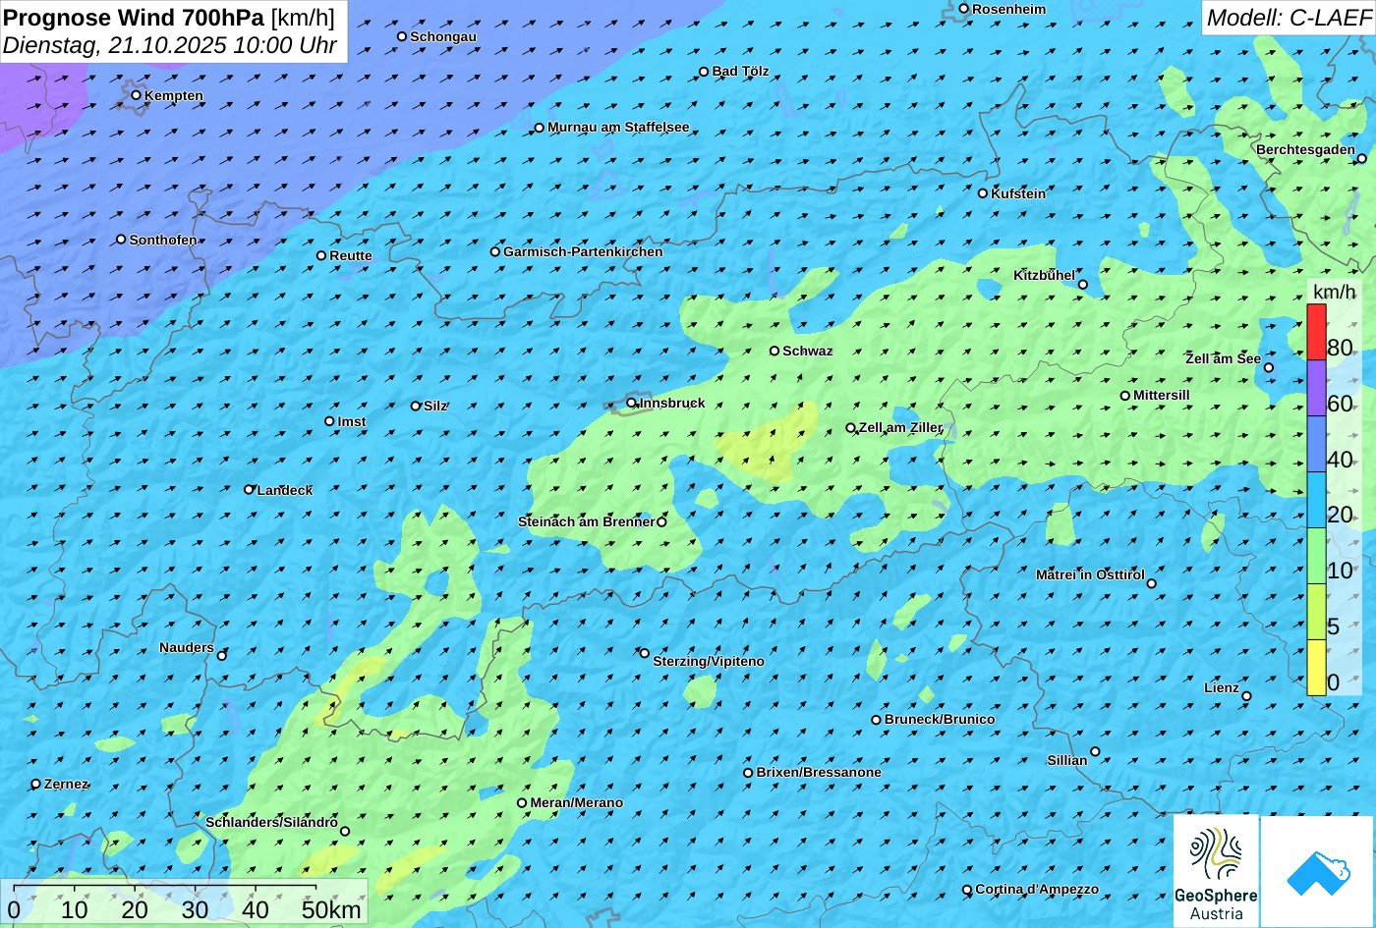
Task: Click the Meran/Merano marker dot
Action: pos(521,803)
